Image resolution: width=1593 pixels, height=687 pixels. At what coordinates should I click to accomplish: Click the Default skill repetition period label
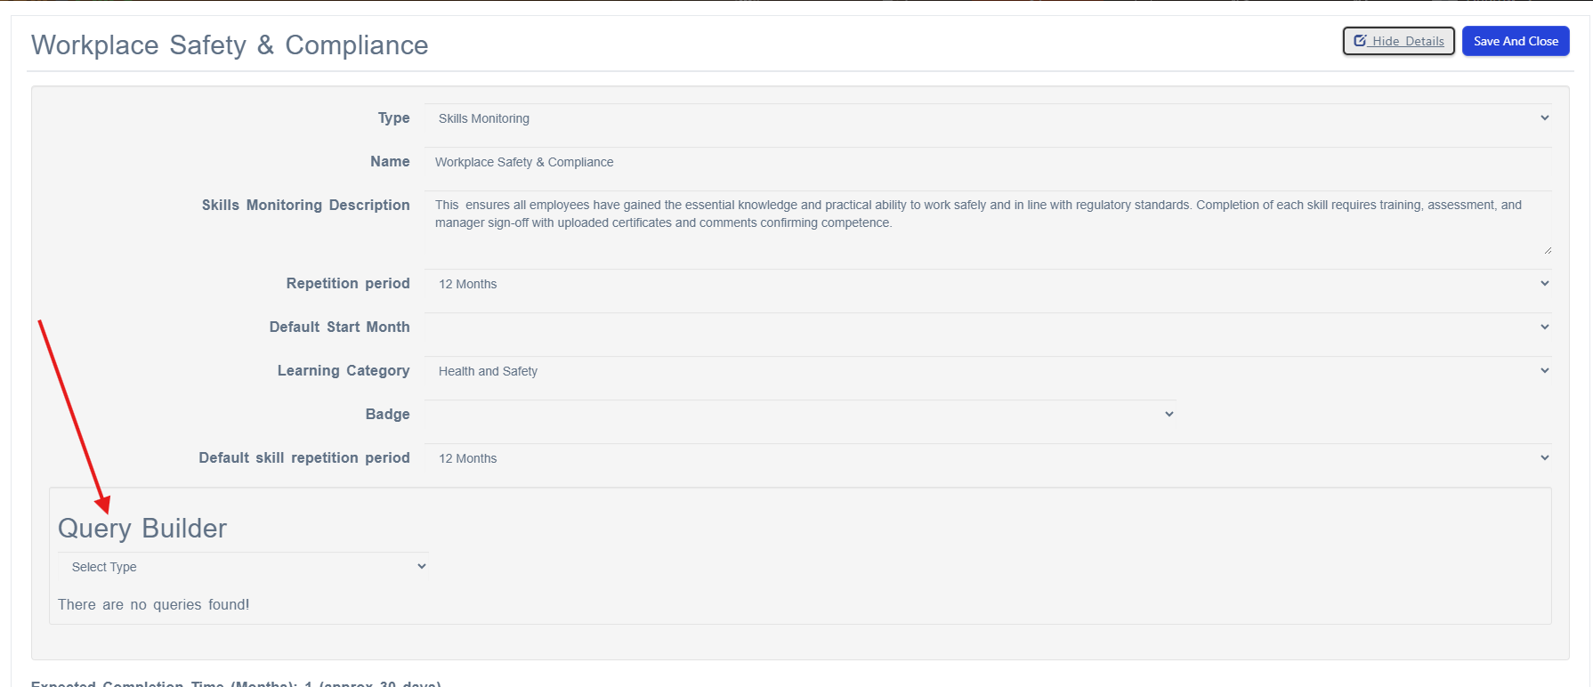304,458
